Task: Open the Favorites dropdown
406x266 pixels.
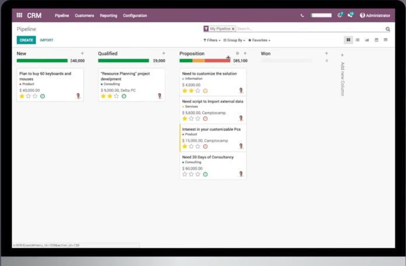Action: (x=259, y=40)
